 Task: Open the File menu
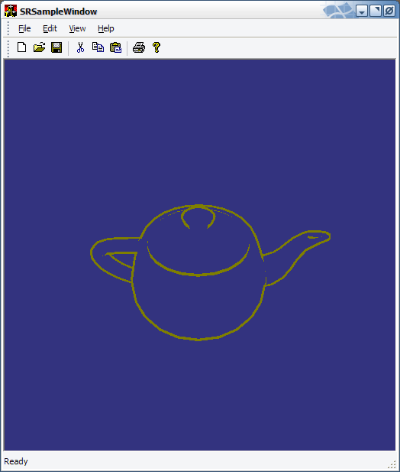pyautogui.click(x=24, y=28)
